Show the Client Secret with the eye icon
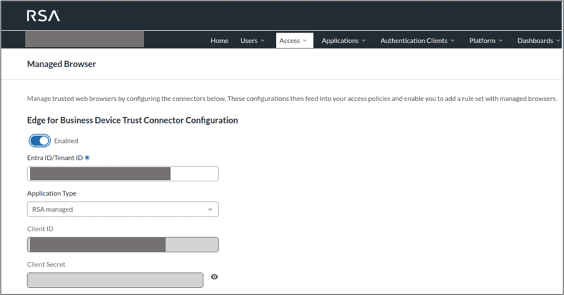 tap(214, 277)
